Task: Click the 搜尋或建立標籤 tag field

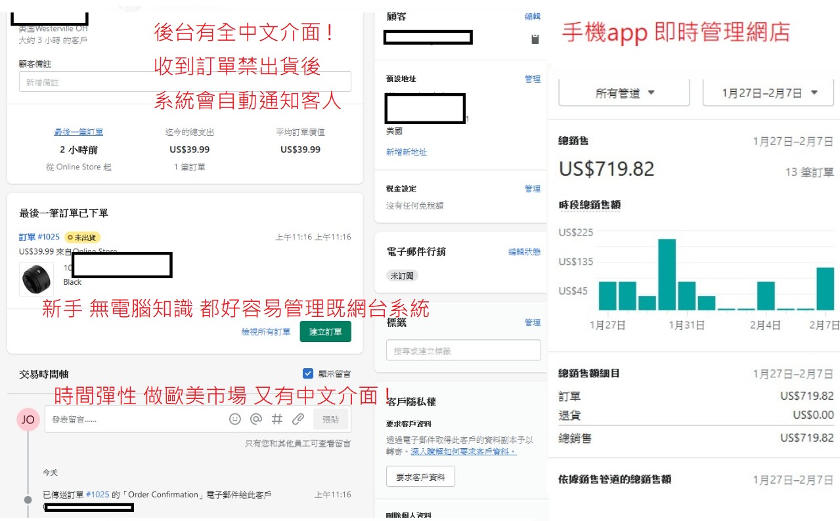Action: (463, 351)
